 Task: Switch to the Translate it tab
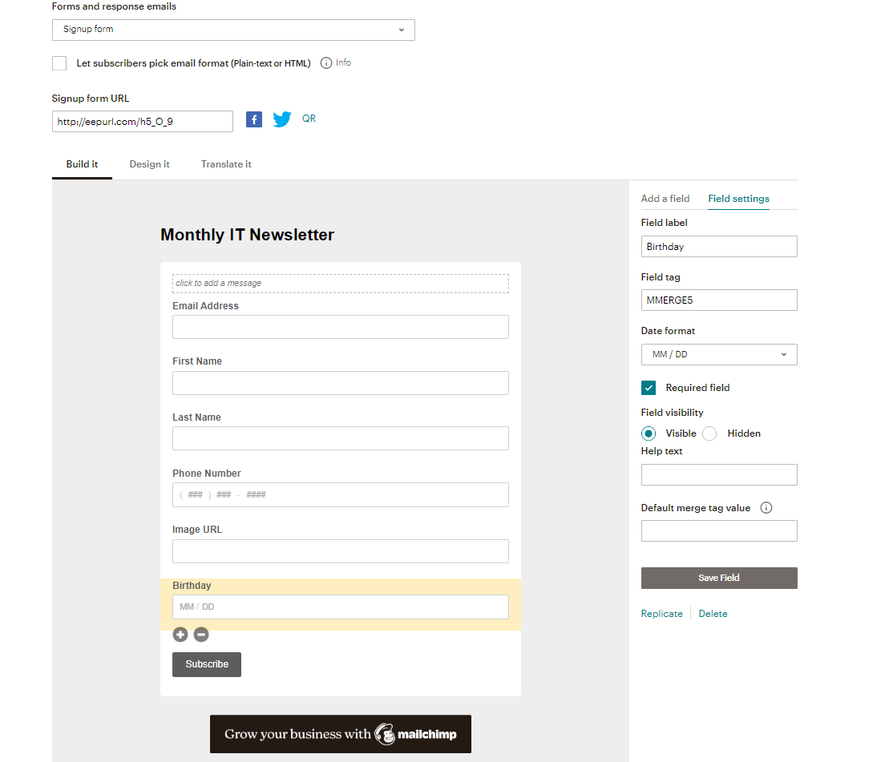coord(226,164)
